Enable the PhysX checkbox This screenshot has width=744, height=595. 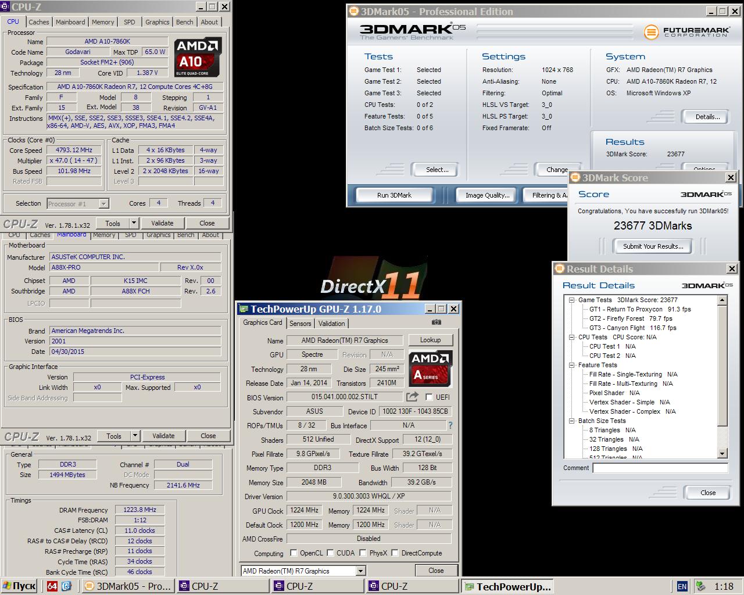pos(363,553)
